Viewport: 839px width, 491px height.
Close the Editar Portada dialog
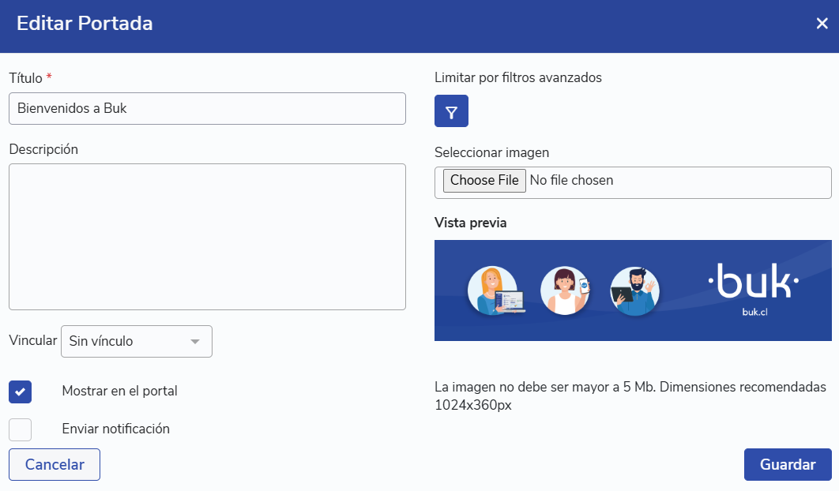tap(822, 24)
